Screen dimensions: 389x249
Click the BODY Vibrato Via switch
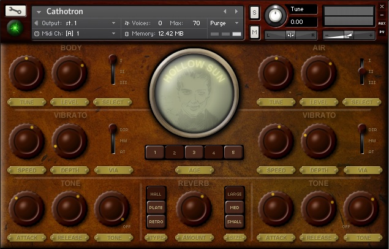[113, 139]
